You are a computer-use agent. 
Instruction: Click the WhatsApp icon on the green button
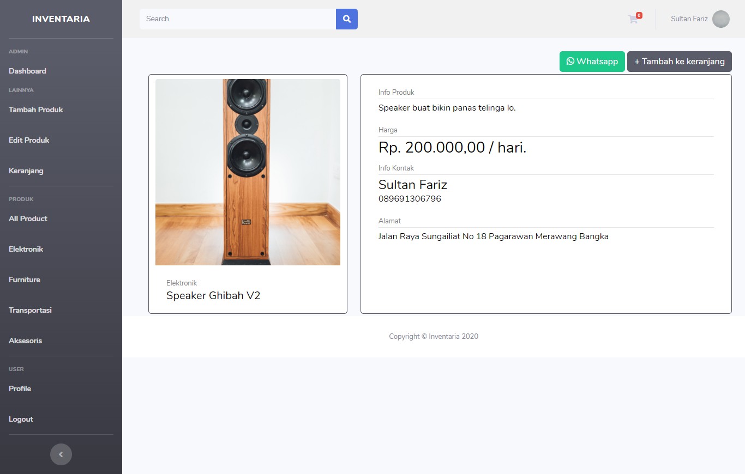pos(570,61)
